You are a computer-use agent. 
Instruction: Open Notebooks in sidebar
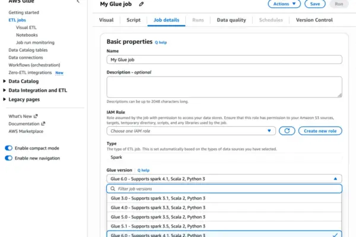pos(27,35)
